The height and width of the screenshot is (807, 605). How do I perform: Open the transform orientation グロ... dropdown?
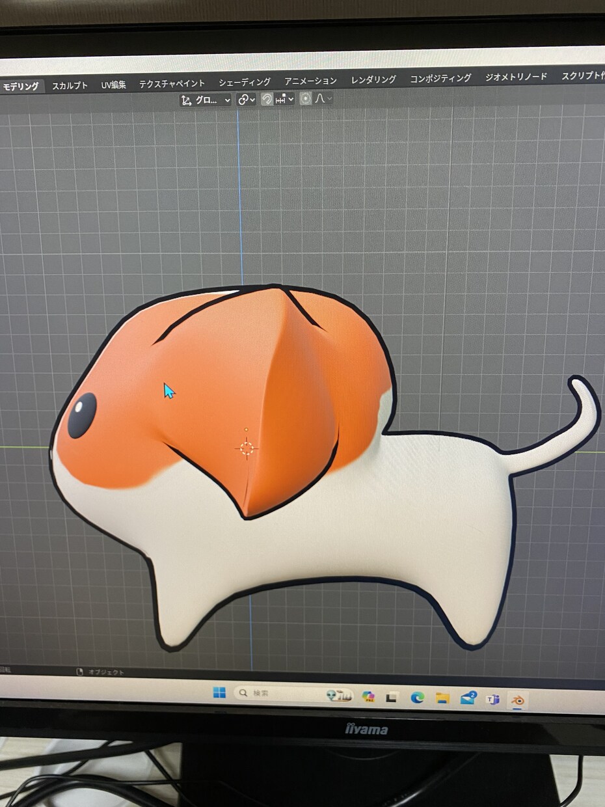pos(206,100)
